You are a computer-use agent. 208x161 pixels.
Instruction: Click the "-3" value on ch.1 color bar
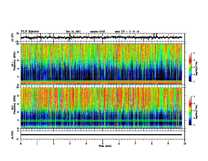pyautogui.click(x=194, y=53)
